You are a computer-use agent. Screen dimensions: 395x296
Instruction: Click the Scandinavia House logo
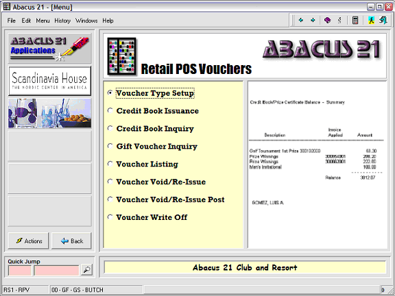point(49,81)
